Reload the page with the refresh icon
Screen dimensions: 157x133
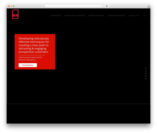[x=102, y=6]
